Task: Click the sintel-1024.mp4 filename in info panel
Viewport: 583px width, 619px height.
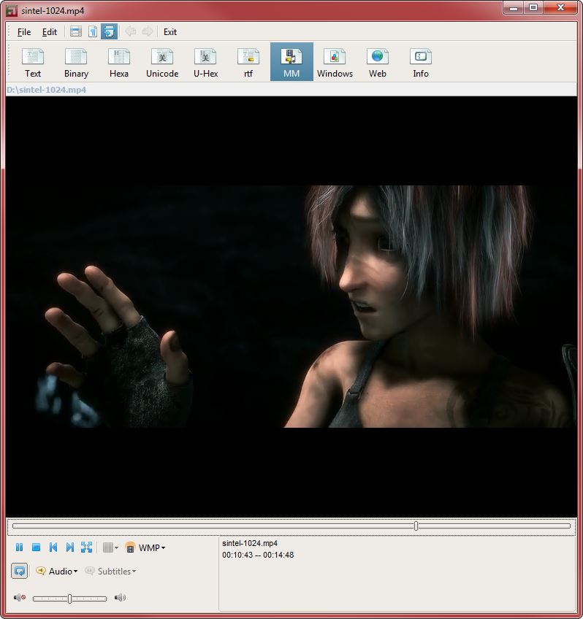Action: click(250, 543)
